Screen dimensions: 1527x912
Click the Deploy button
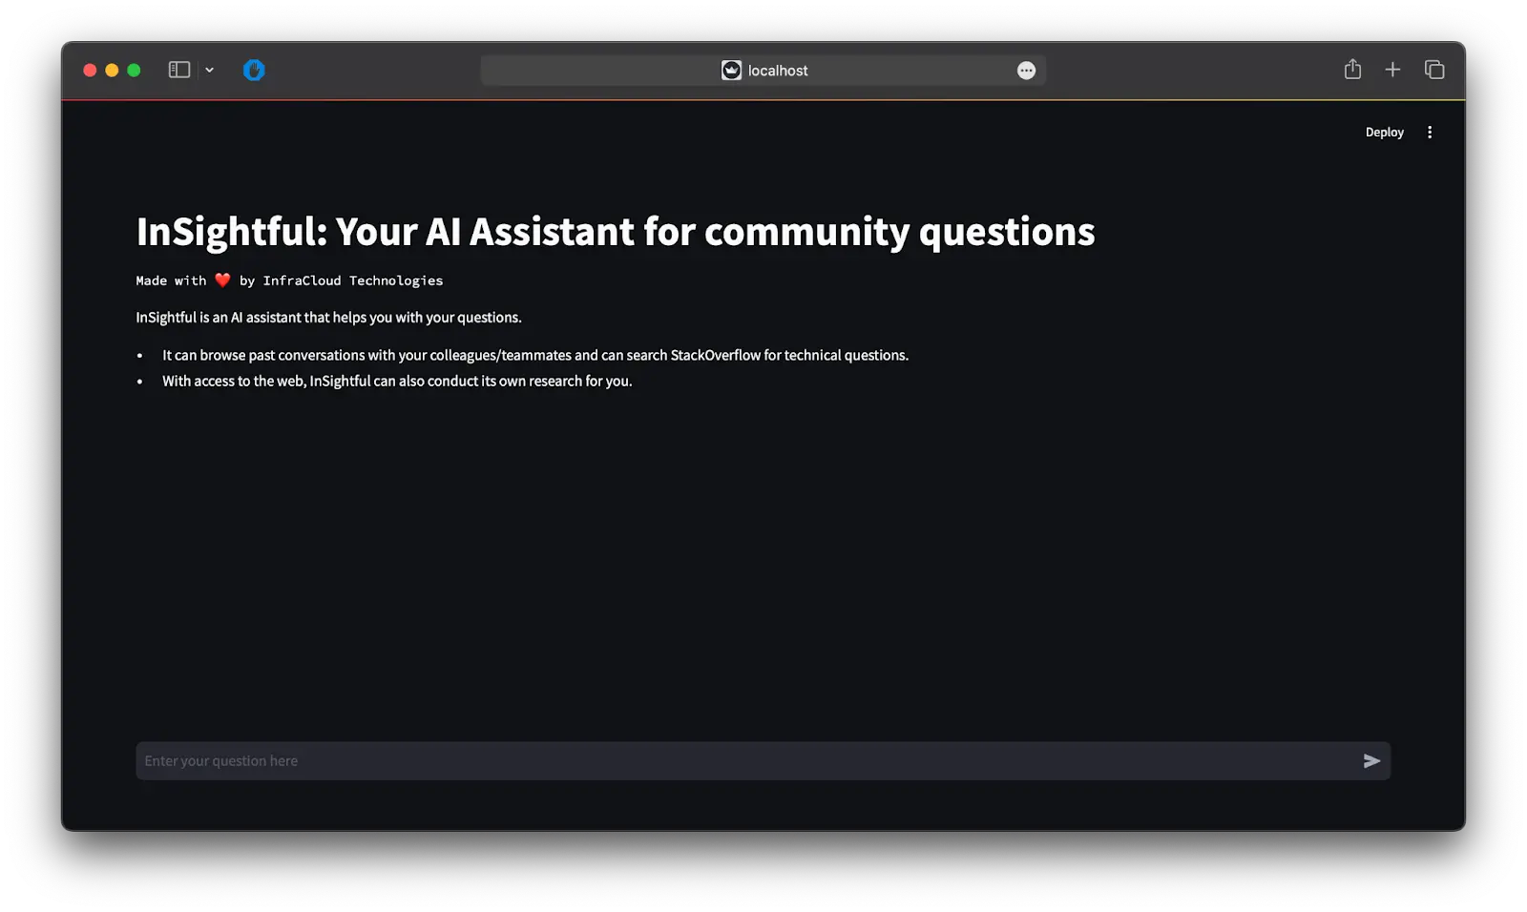(x=1384, y=133)
